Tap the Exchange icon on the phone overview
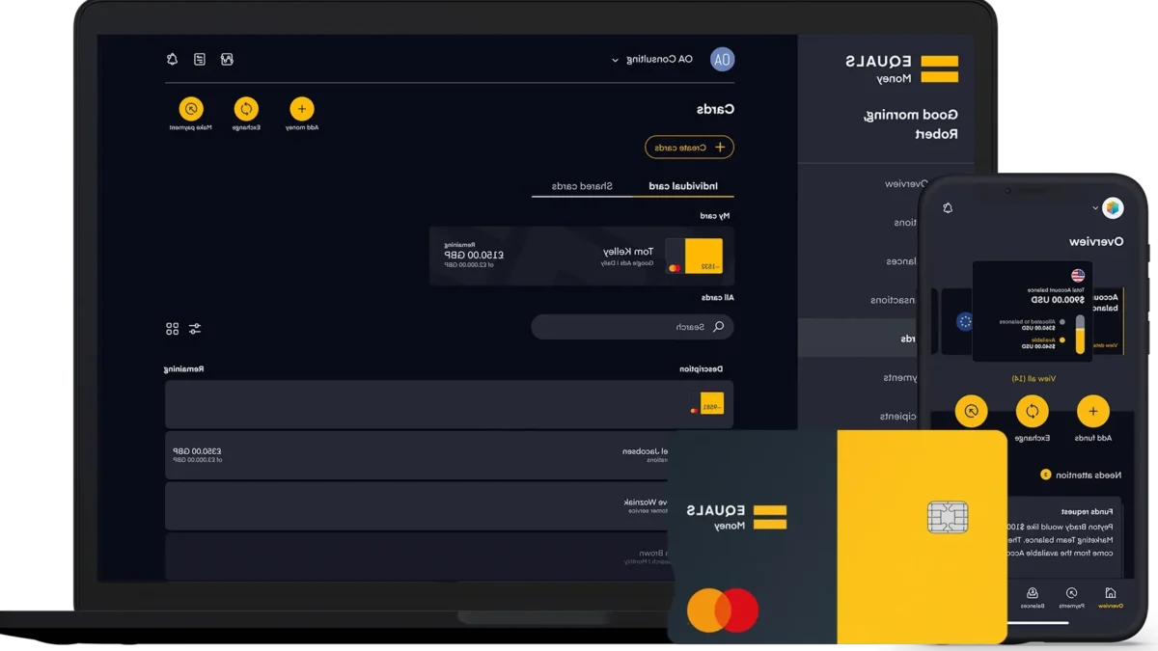Viewport: 1158px width, 651px height. pos(1032,412)
